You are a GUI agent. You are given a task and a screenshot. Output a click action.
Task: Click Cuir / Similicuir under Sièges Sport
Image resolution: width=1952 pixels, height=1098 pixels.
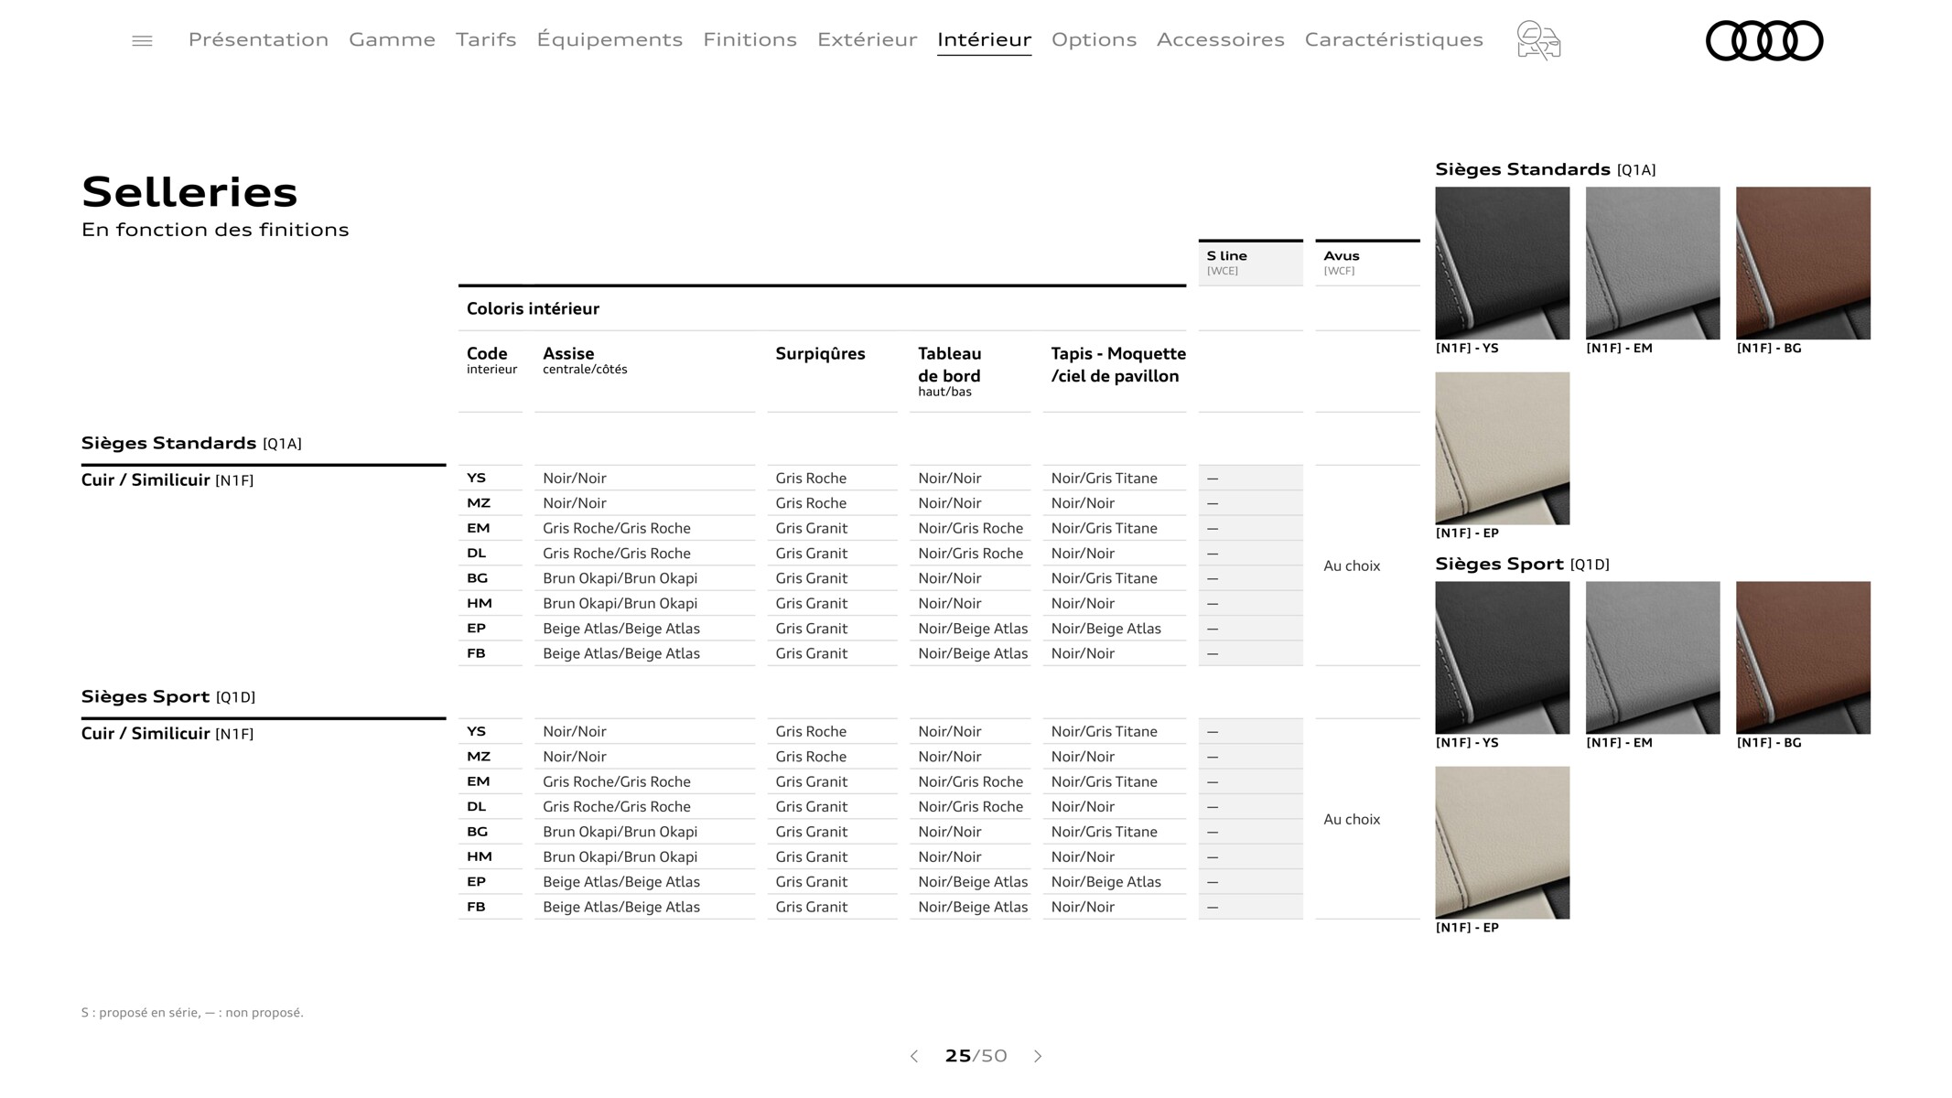pos(167,734)
